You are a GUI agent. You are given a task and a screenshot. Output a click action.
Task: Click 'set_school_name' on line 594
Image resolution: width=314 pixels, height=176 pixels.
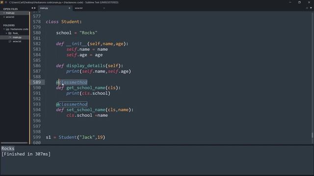coord(86,110)
